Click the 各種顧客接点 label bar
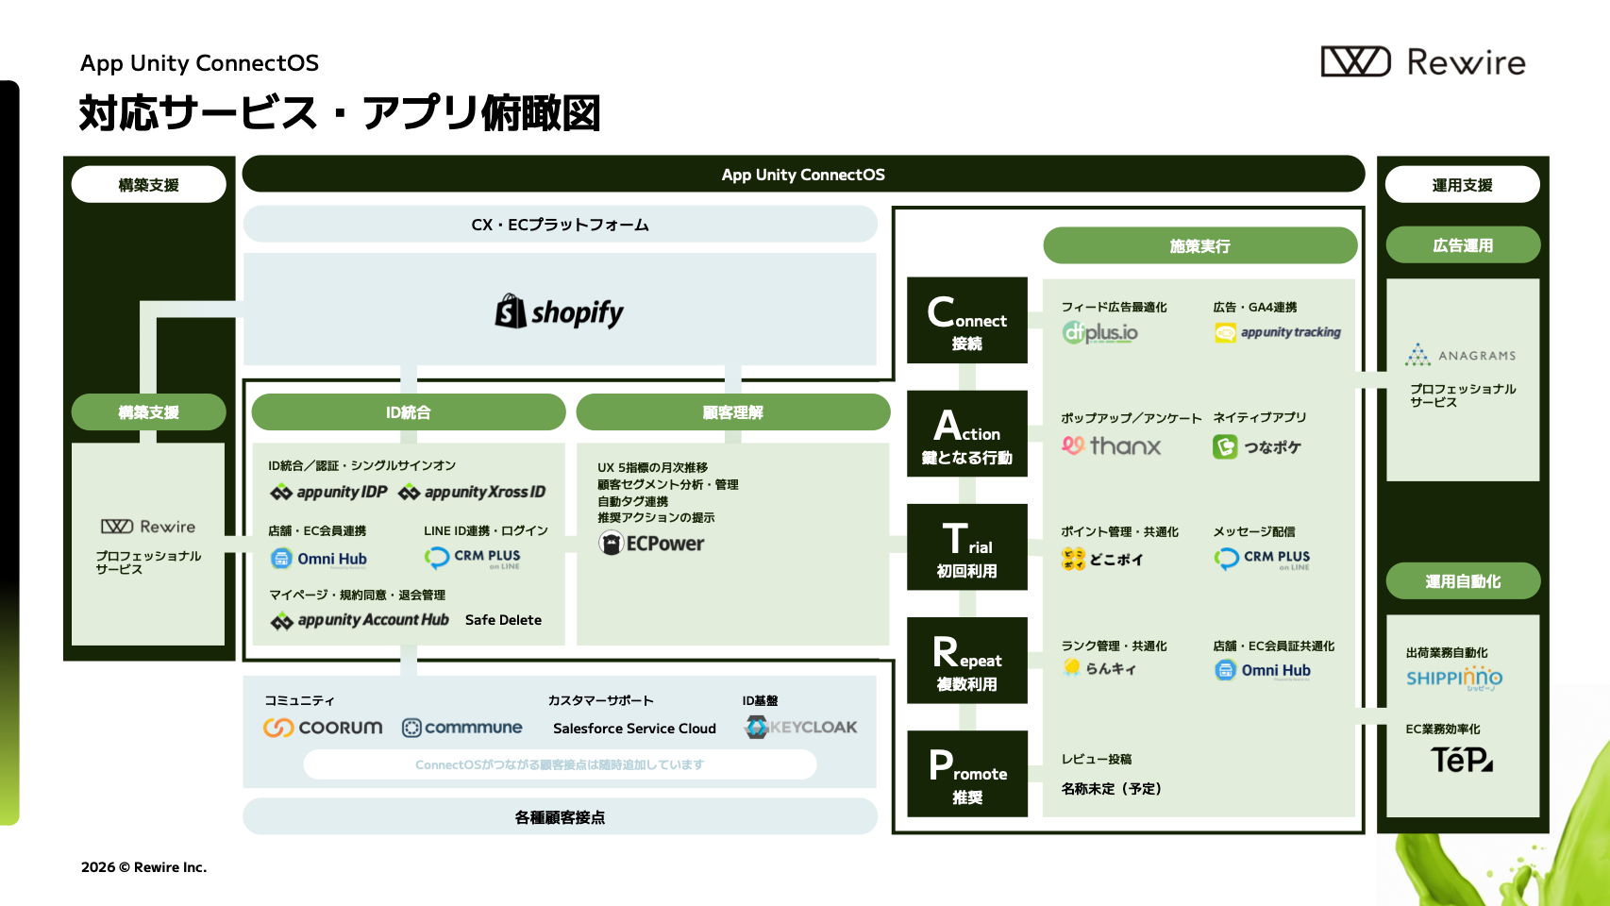Viewport: 1610px width, 906px height. tap(561, 817)
